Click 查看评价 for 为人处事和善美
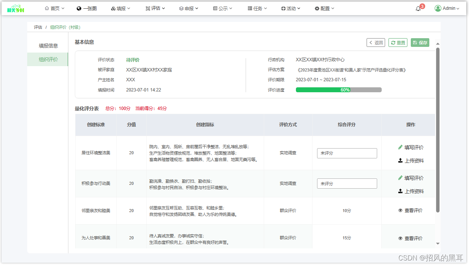Screen dimensions: 469x265 [413, 239]
